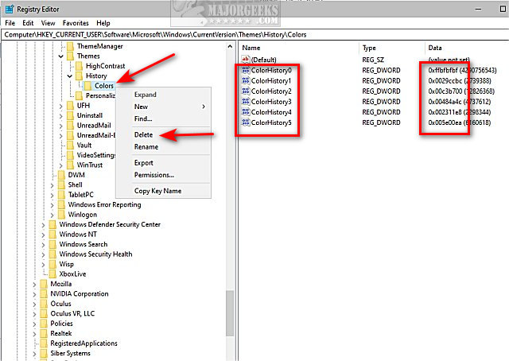Screen dimensions: 509x361
Task: Click the ColorHistory0 DWORD value icon
Action: pyautogui.click(x=246, y=70)
